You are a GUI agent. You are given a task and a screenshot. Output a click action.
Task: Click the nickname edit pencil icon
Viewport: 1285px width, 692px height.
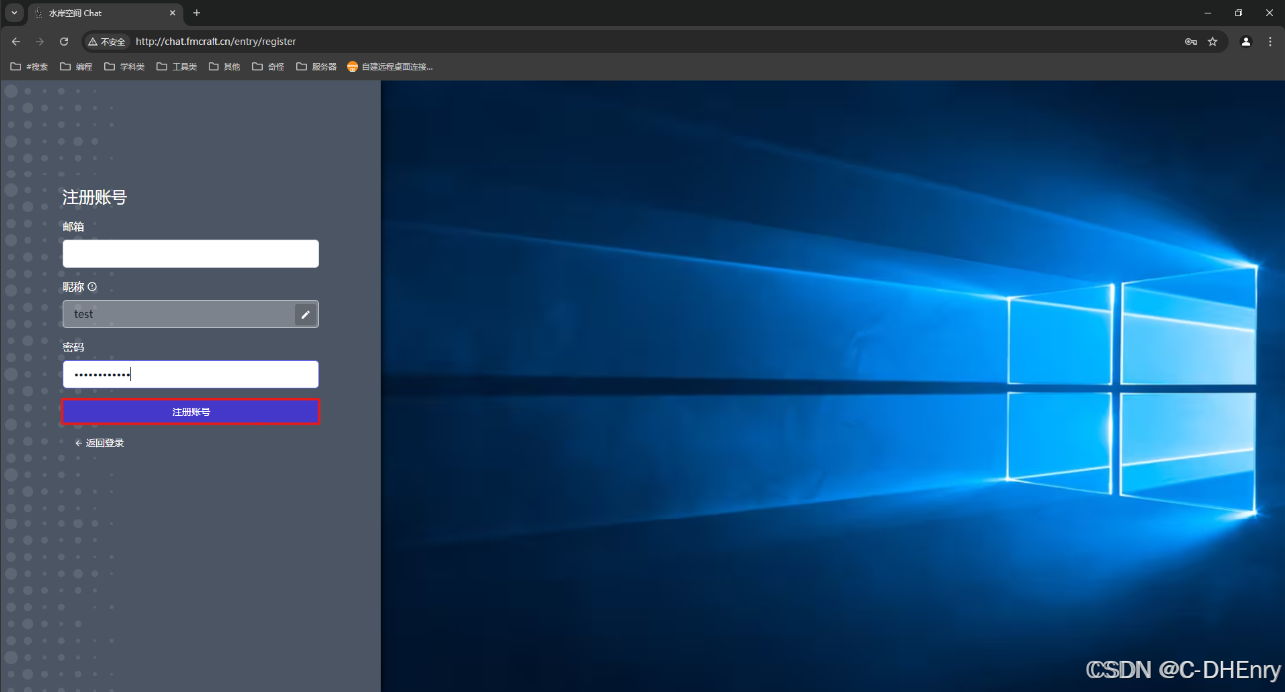point(306,314)
